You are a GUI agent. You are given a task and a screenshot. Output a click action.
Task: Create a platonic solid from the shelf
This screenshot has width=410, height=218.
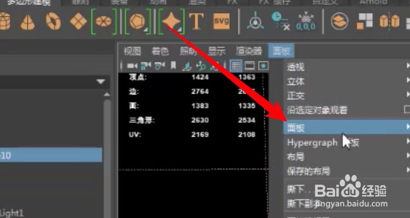coord(137,21)
